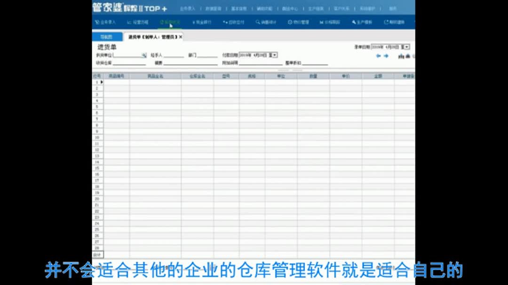
Task: Expand the 录单日期 date selector
Action: 406,46
